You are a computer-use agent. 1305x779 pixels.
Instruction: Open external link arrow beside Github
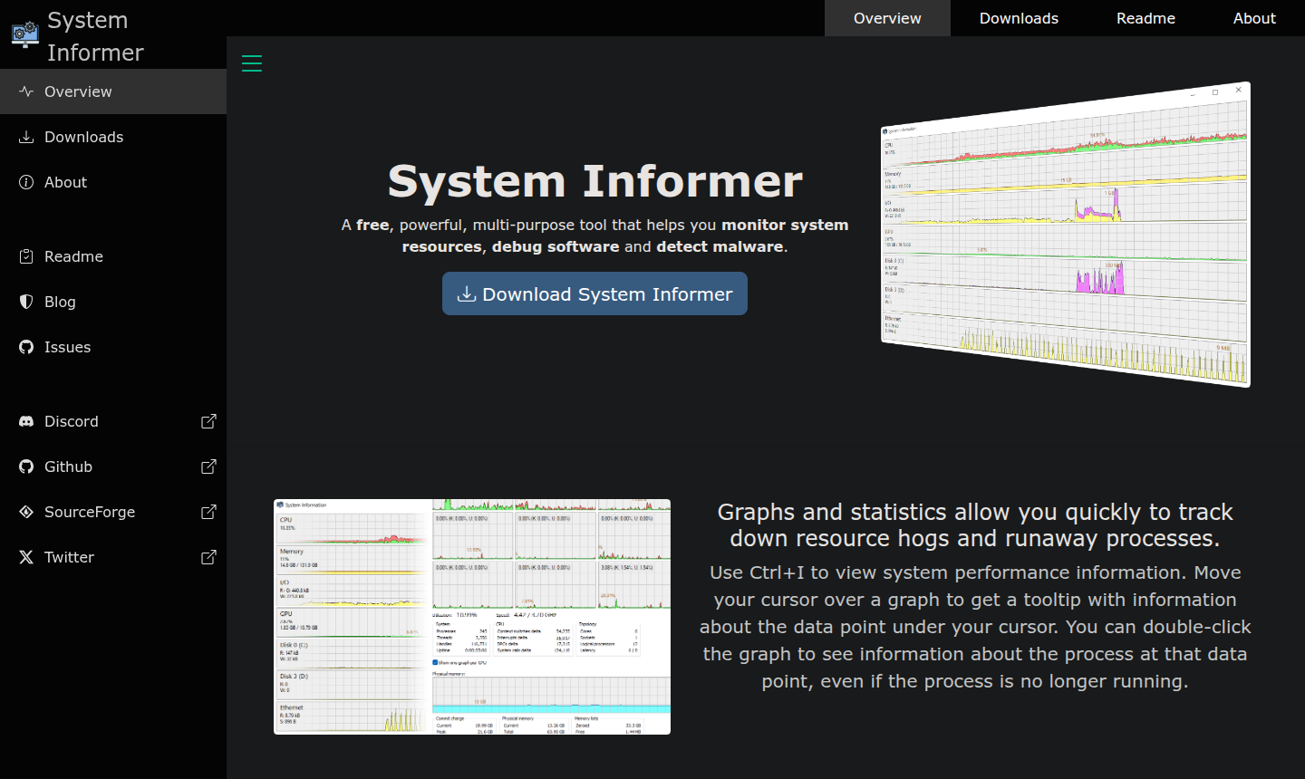pos(208,466)
